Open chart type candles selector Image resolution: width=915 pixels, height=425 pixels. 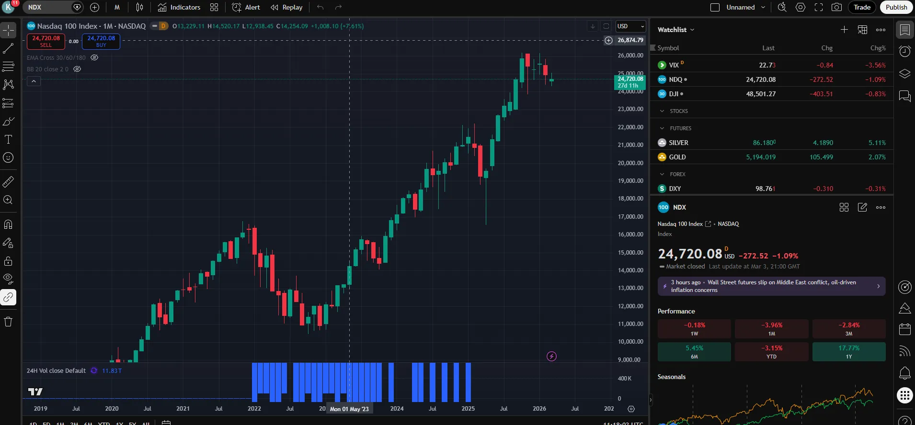(x=139, y=7)
